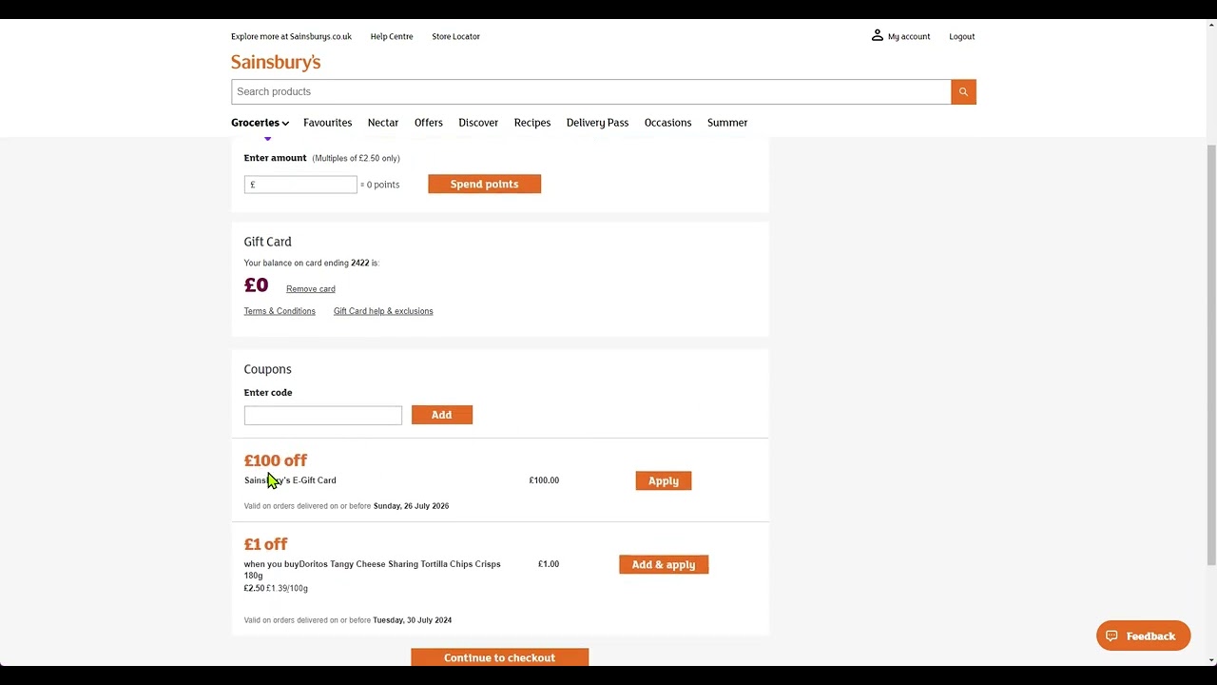1217x685 pixels.
Task: Click Continue to checkout button
Action: [x=499, y=657]
